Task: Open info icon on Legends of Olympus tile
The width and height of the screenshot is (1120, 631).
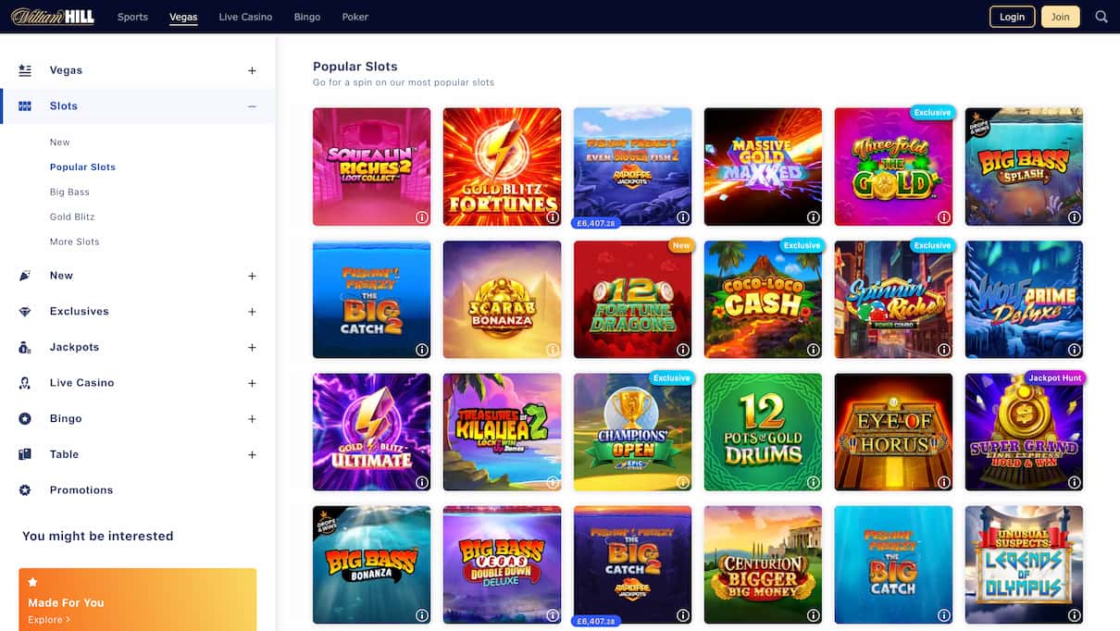Action: (1075, 614)
